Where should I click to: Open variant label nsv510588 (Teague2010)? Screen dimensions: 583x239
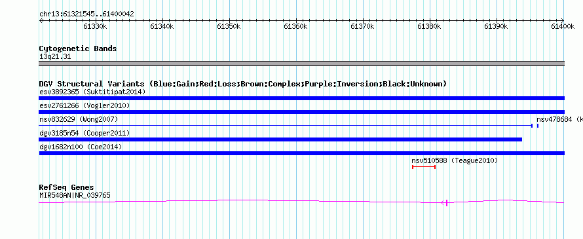click(x=455, y=160)
